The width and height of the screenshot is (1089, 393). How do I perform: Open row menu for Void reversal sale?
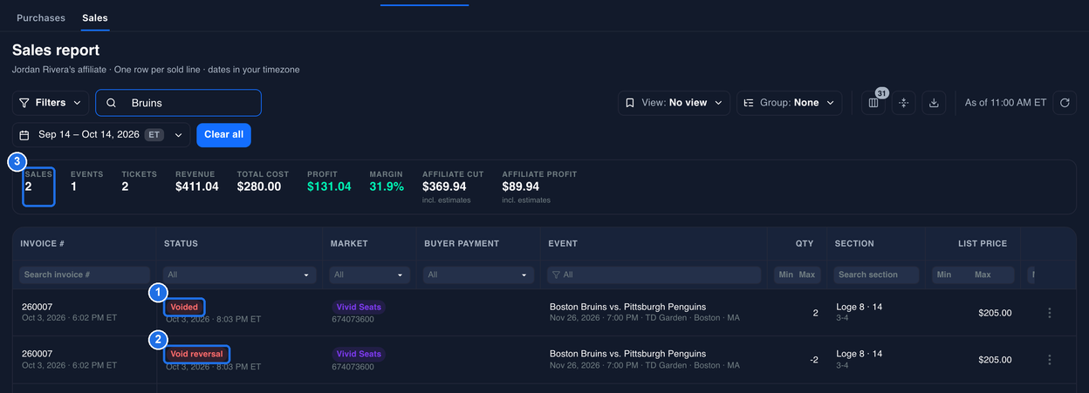(x=1049, y=360)
